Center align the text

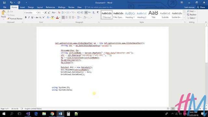[x=67, y=17]
